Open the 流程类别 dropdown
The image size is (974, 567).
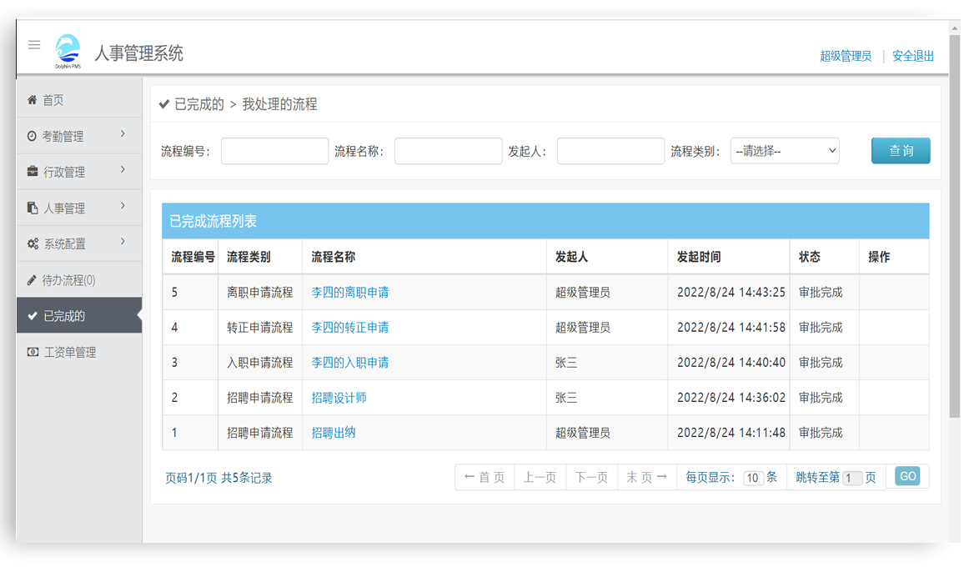(784, 150)
